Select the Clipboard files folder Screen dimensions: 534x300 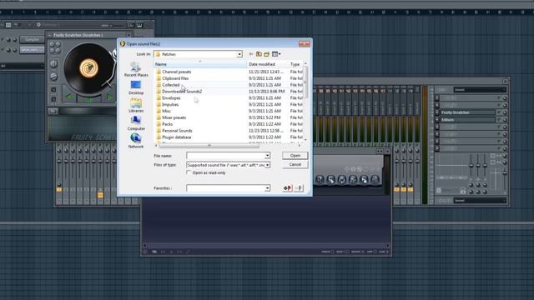point(175,78)
